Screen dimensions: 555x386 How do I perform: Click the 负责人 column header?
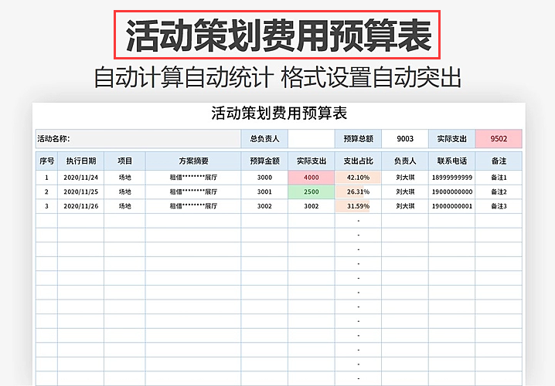[x=405, y=161]
